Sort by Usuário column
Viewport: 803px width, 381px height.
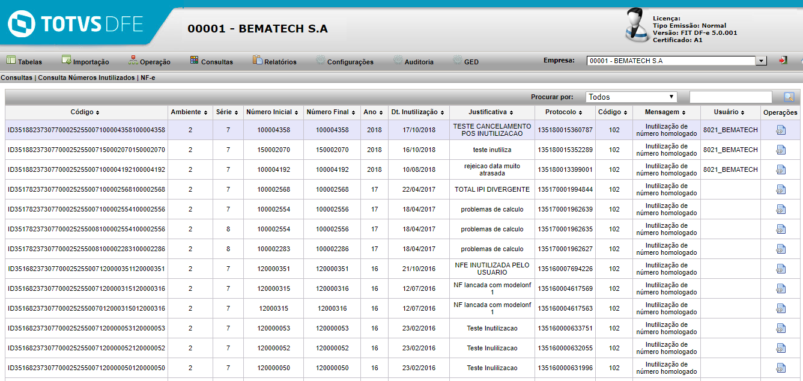coord(729,112)
